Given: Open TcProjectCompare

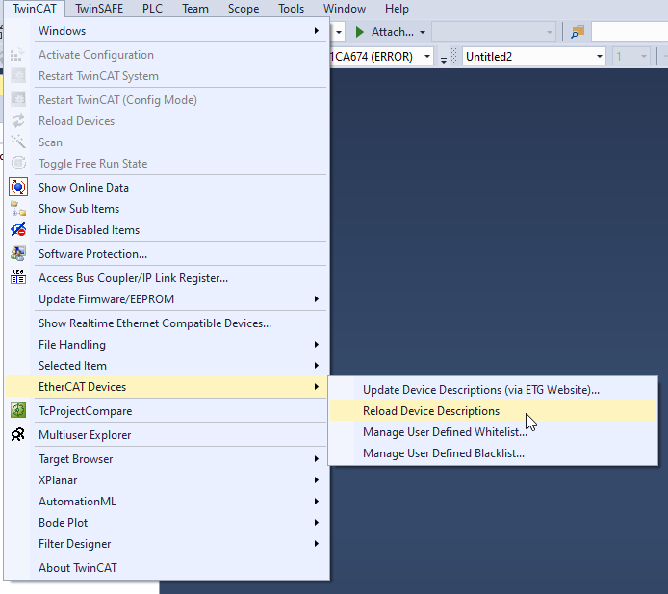Looking at the screenshot, I should 167,411.
